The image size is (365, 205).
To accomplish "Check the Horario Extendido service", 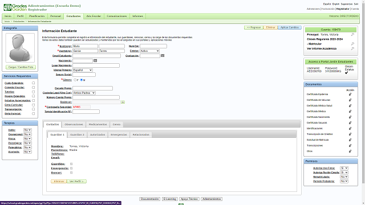I will (33, 96).
